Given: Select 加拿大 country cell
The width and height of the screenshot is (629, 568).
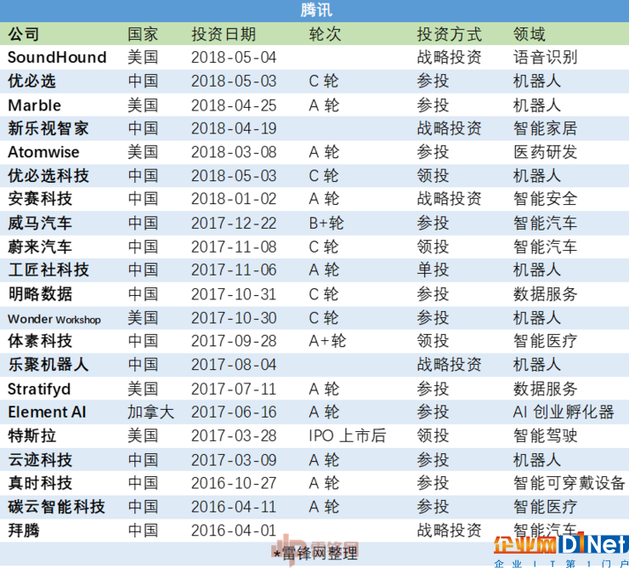Looking at the screenshot, I should coord(150,412).
